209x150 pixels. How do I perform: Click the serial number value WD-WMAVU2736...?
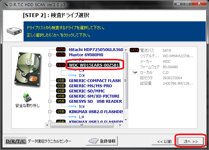click(178, 56)
